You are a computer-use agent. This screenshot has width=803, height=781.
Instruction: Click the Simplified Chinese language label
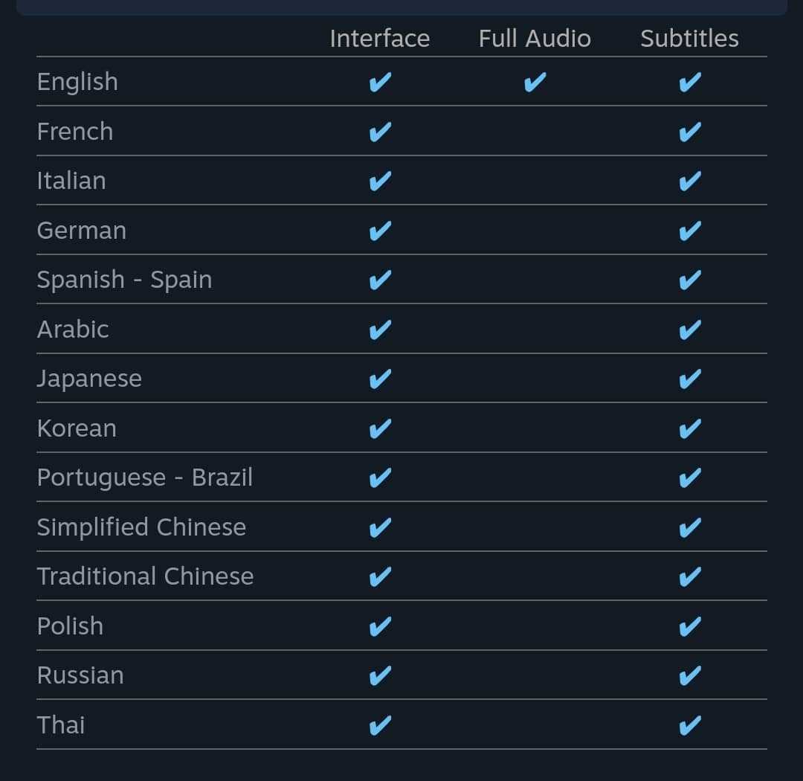coord(141,527)
